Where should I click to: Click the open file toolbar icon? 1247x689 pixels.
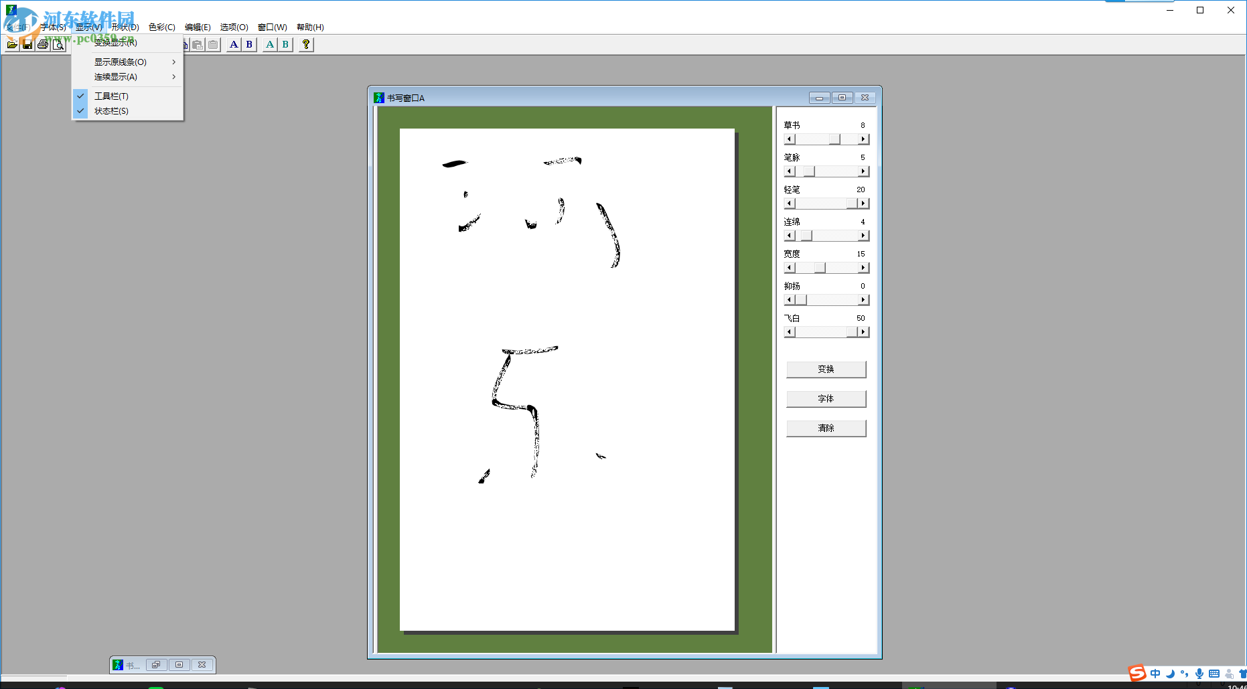pos(12,45)
